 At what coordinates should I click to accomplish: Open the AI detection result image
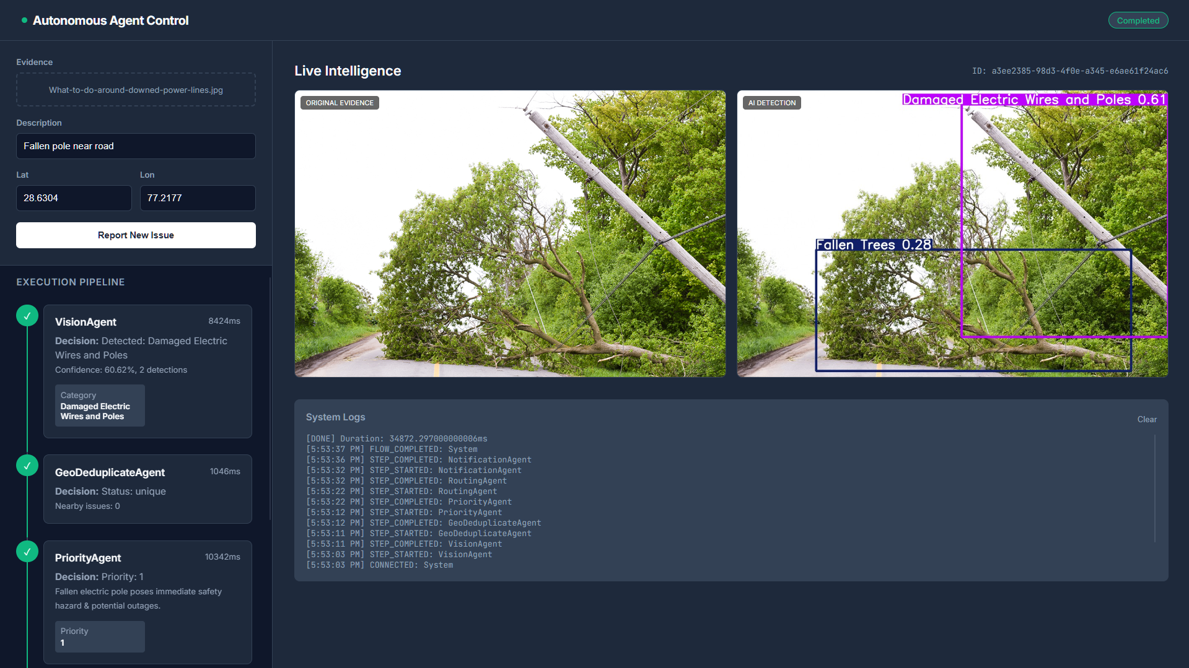point(952,234)
